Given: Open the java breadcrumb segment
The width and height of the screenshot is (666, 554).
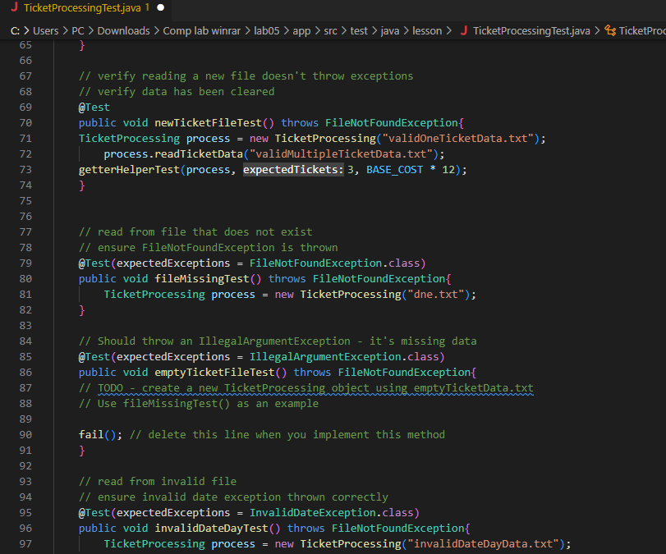Looking at the screenshot, I should point(389,31).
